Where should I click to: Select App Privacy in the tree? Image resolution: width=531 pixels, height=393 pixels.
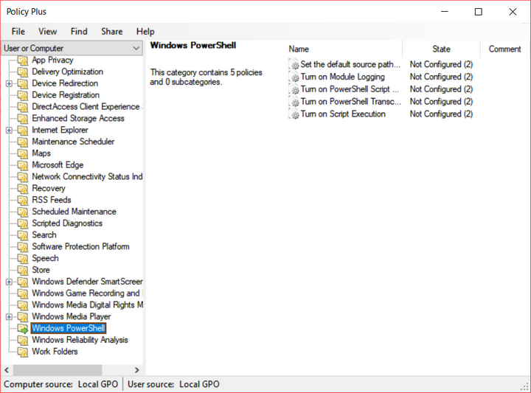52,60
